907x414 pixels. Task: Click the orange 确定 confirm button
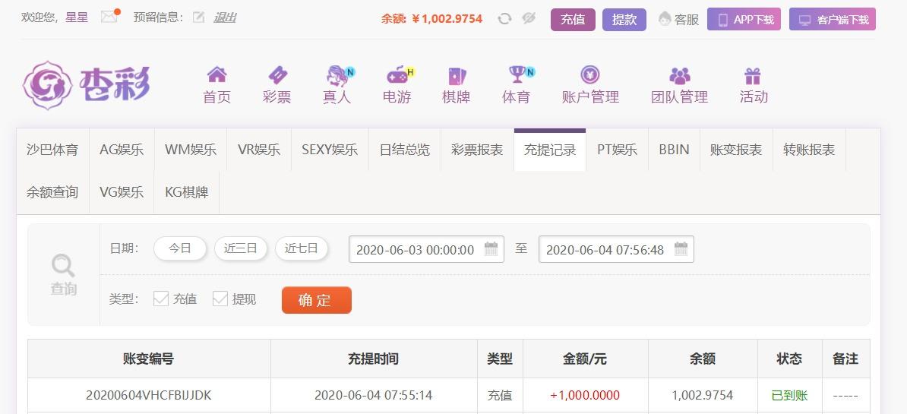317,300
